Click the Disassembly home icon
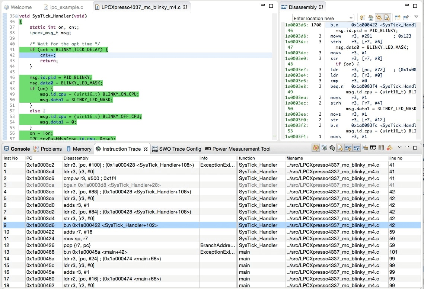 pyautogui.click(x=371, y=18)
